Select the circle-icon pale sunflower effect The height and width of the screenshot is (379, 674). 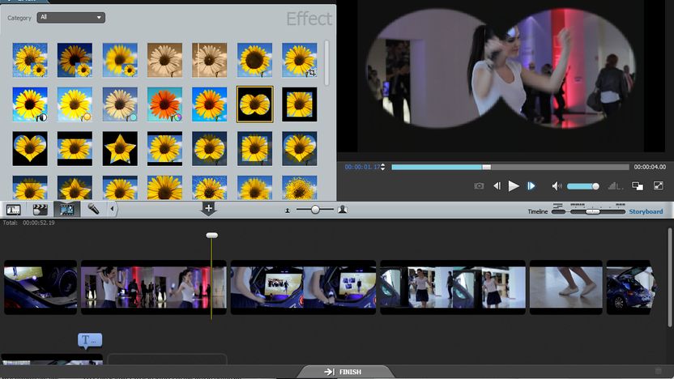click(120, 104)
